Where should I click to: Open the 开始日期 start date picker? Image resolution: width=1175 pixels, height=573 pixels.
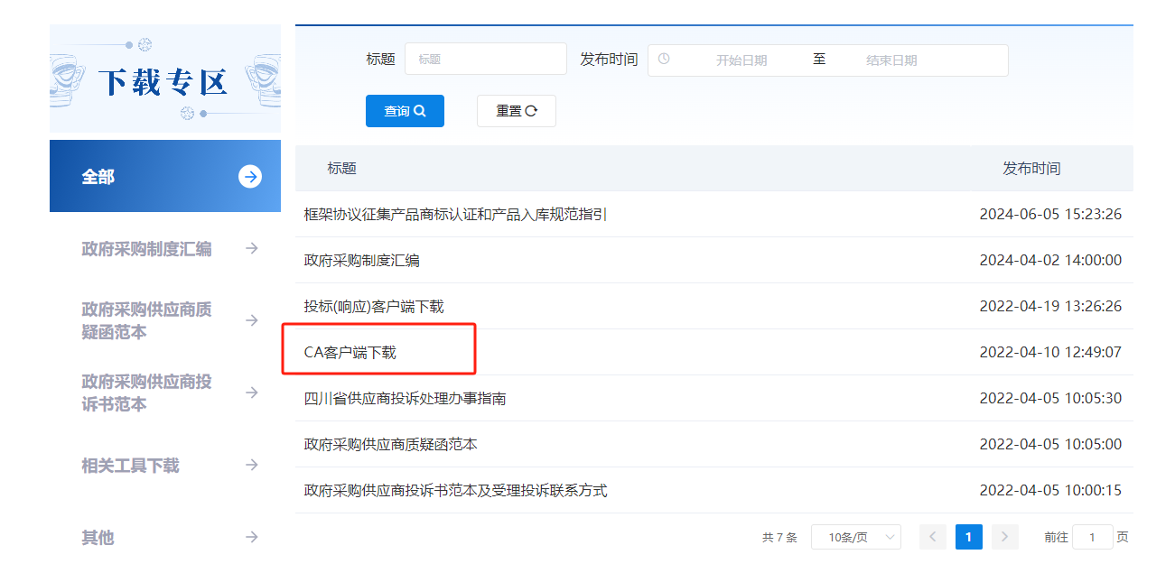click(x=741, y=60)
